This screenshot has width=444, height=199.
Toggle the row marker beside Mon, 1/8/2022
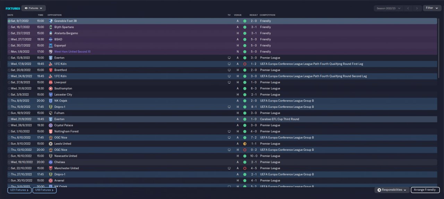point(9,52)
